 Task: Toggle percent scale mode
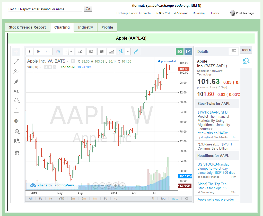pyautogui.click(x=153, y=198)
